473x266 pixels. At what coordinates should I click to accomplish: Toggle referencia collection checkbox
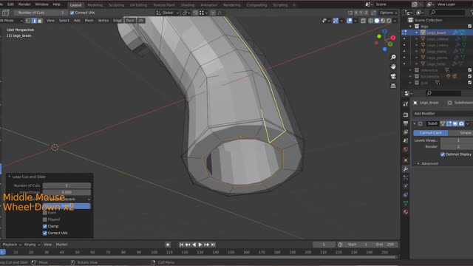coord(470,70)
